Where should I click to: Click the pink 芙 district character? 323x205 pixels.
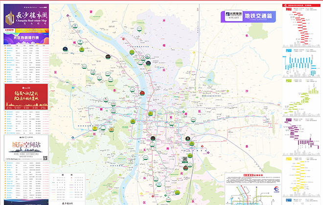pyautogui.click(x=171, y=118)
